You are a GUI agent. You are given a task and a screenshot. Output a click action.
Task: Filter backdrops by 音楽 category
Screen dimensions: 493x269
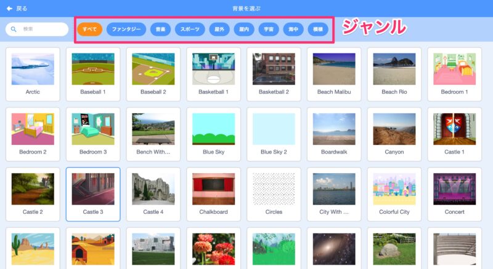(160, 29)
